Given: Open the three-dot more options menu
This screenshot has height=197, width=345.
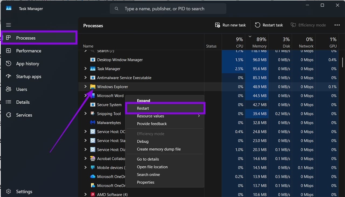Looking at the screenshot, I should coord(337,25).
